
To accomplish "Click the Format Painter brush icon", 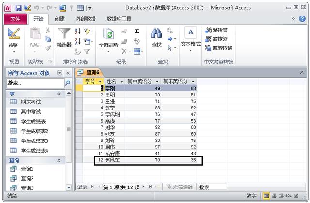I will click(x=48, y=48).
